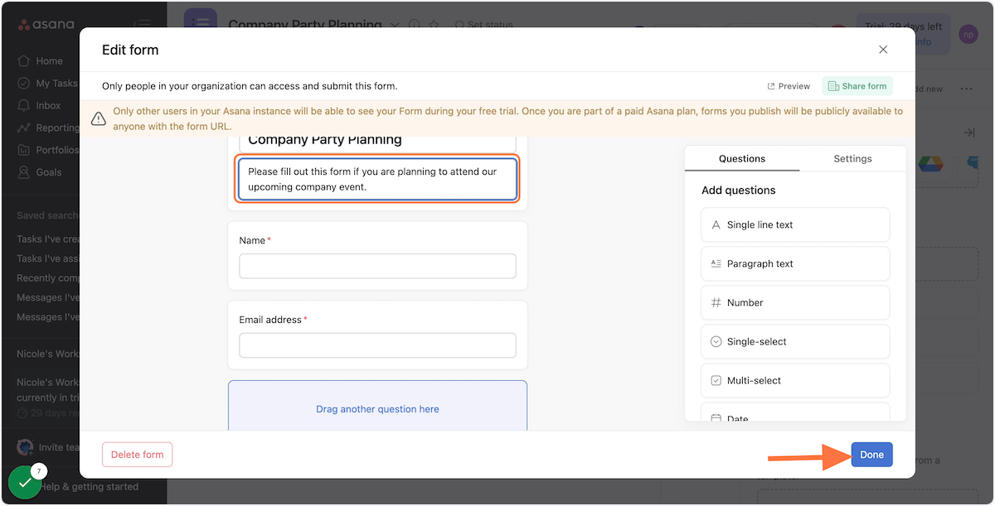
Task: Click the Google Drive icon
Action: click(x=930, y=164)
